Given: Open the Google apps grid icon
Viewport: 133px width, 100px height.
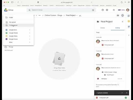Looking at the screenshot, I should 114,10.
